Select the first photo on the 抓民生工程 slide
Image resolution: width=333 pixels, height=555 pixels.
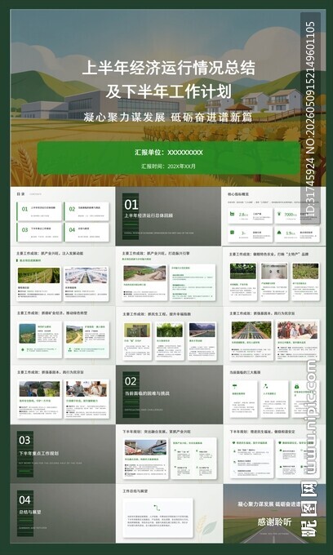tap(137, 330)
